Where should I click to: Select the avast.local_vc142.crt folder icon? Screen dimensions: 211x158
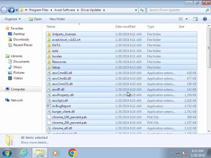pyautogui.click(x=49, y=40)
